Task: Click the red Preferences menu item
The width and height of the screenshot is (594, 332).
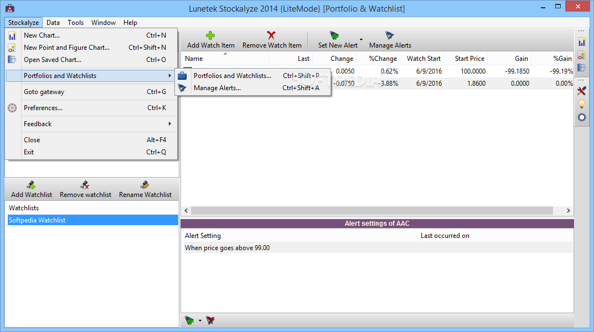Action: (92, 108)
